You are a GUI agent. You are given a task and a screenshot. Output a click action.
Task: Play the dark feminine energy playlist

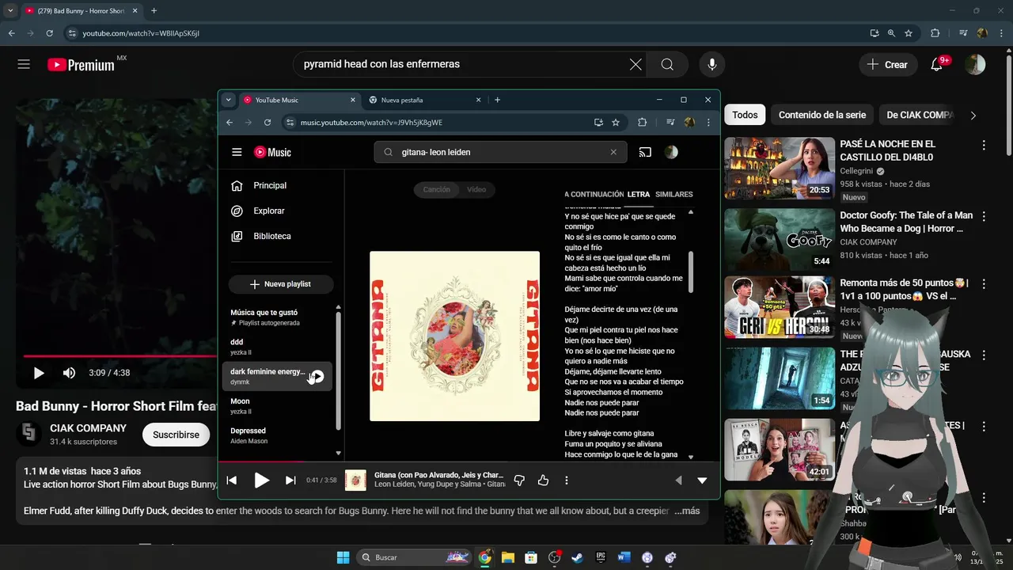click(x=317, y=376)
